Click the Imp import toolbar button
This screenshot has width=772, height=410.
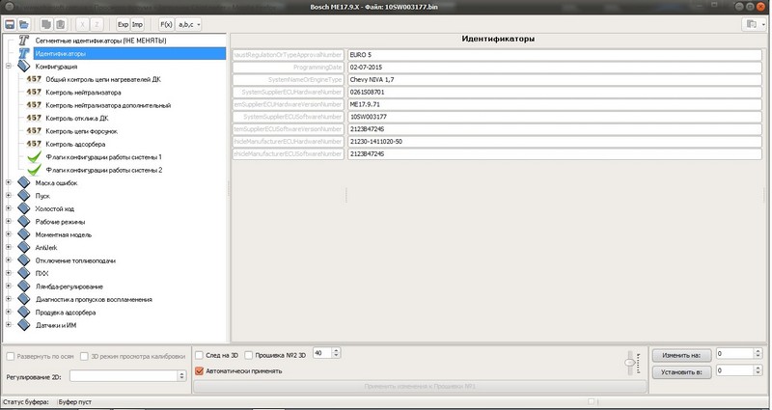137,23
